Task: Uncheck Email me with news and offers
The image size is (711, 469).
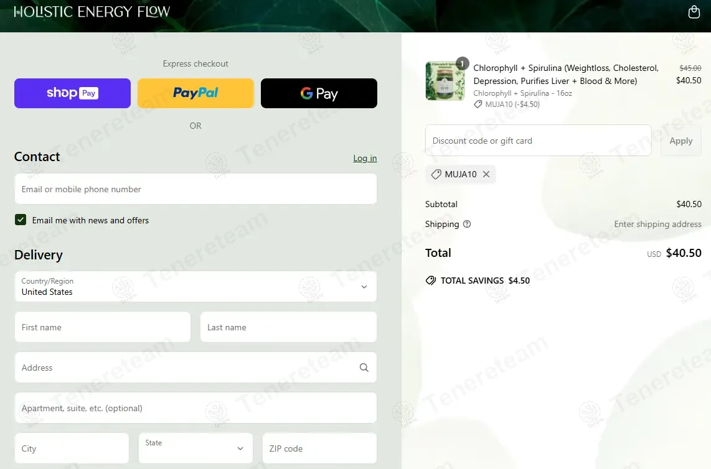Action: 21,220
